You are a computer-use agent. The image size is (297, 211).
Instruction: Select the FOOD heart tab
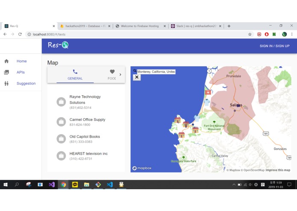[x=112, y=75]
